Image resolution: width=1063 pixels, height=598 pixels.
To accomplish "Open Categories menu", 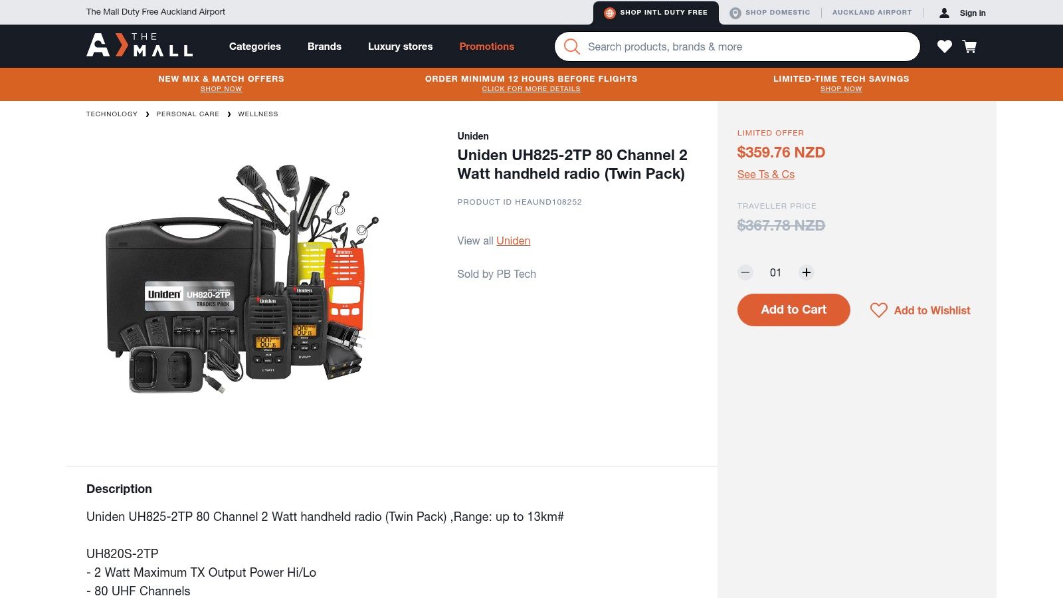I will pos(255,47).
